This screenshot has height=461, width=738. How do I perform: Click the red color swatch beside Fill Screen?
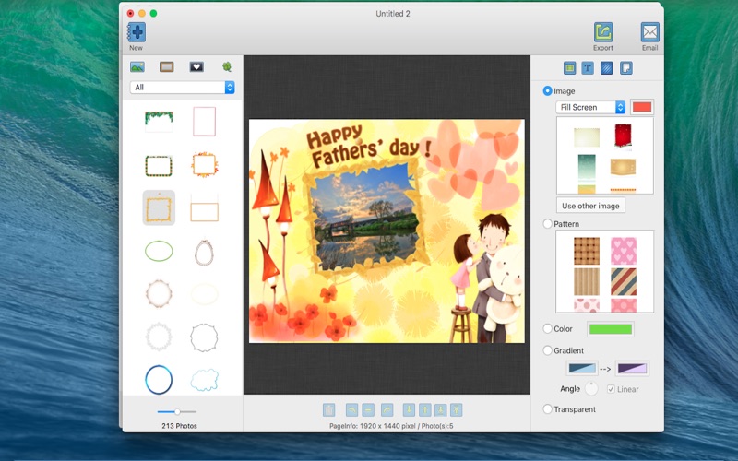pos(642,107)
